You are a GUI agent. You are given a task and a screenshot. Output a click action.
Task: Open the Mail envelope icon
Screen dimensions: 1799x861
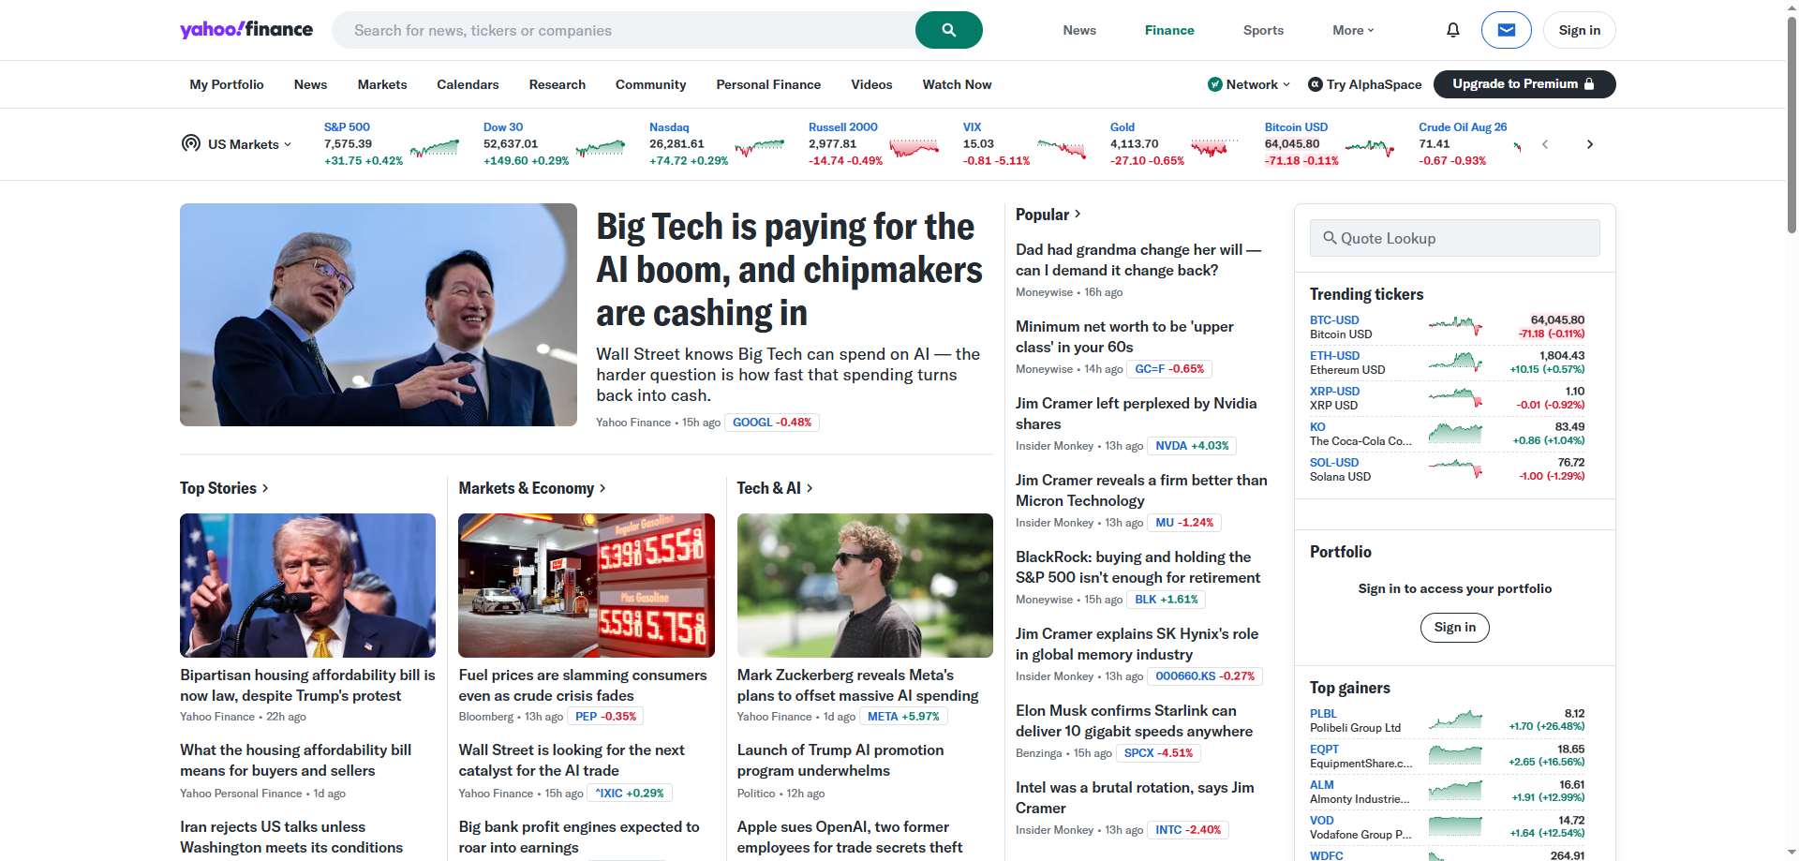[x=1506, y=30]
